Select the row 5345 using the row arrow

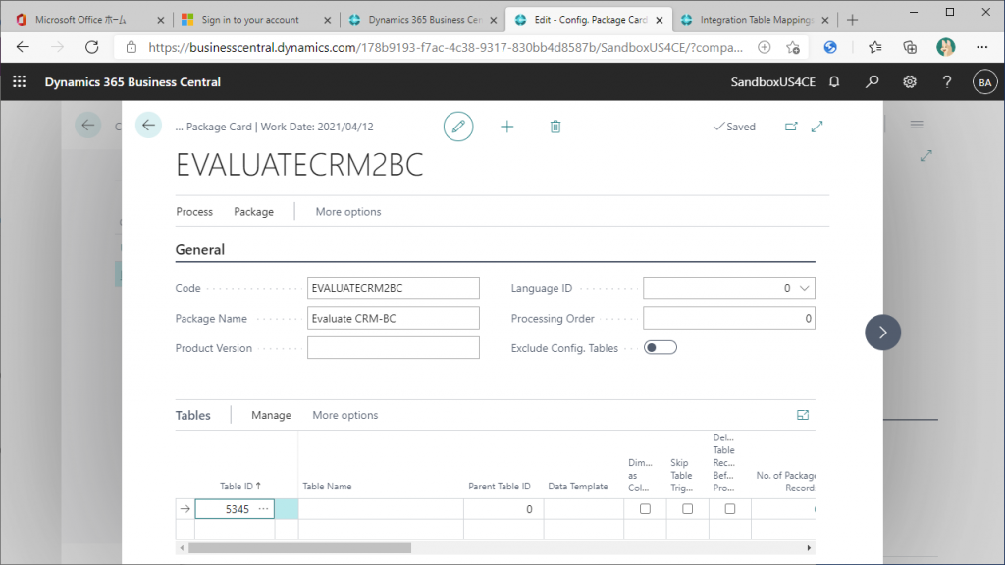(x=185, y=509)
